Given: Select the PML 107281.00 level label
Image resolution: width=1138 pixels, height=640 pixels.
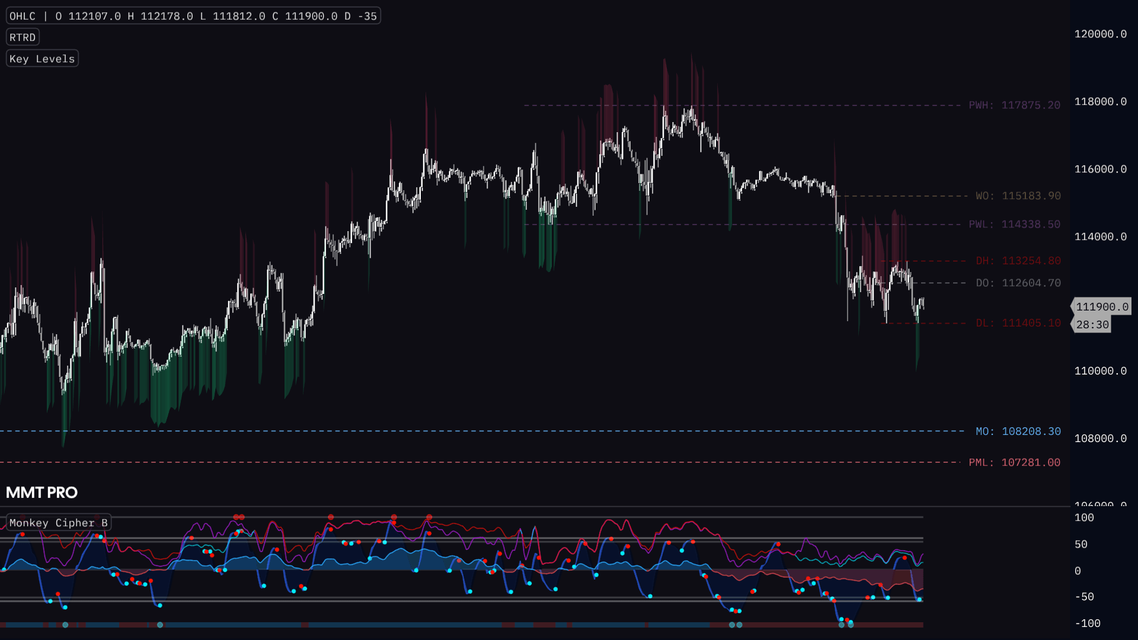Looking at the screenshot, I should coord(1014,462).
